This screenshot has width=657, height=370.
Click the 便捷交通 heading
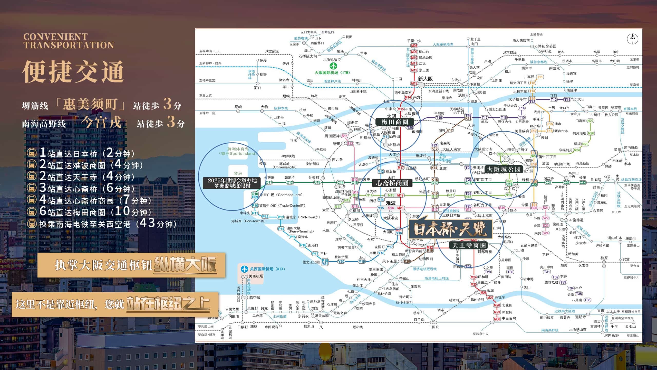tap(74, 72)
